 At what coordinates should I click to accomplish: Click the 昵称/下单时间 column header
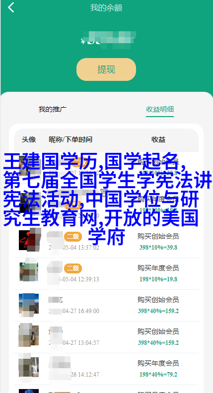(71, 139)
